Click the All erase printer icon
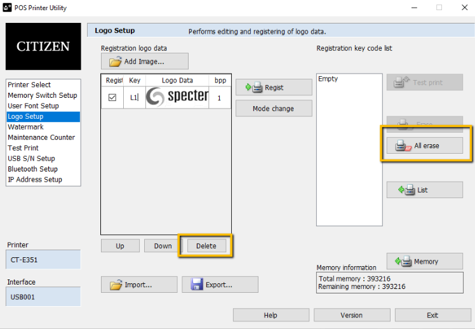 403,146
